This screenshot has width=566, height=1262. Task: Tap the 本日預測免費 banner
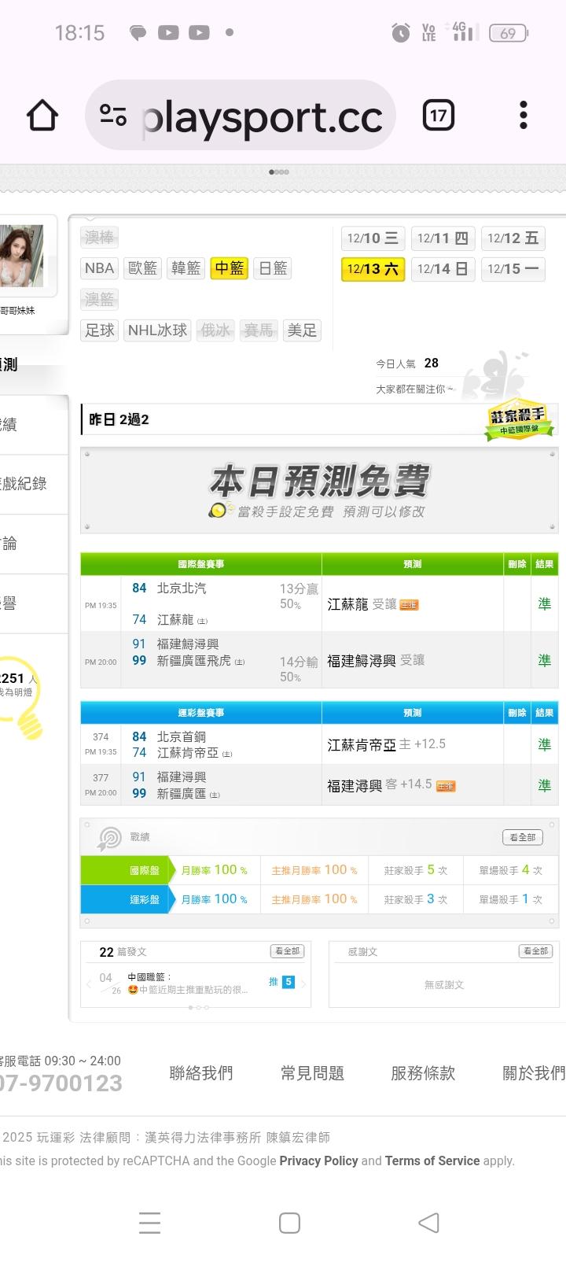(x=319, y=491)
